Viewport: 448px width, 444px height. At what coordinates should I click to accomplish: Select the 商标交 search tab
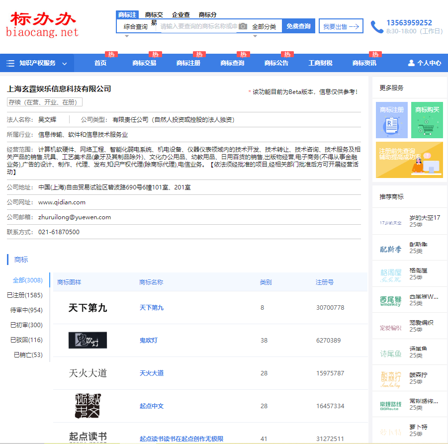click(154, 14)
